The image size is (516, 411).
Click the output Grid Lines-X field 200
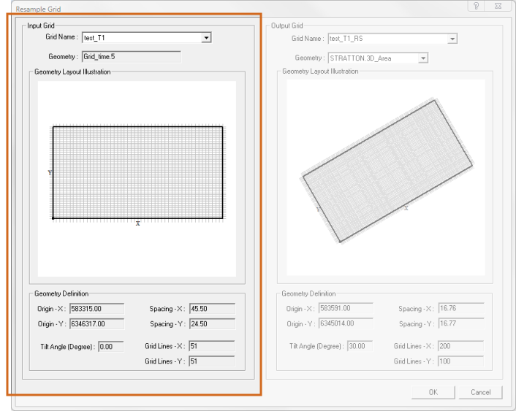point(460,346)
